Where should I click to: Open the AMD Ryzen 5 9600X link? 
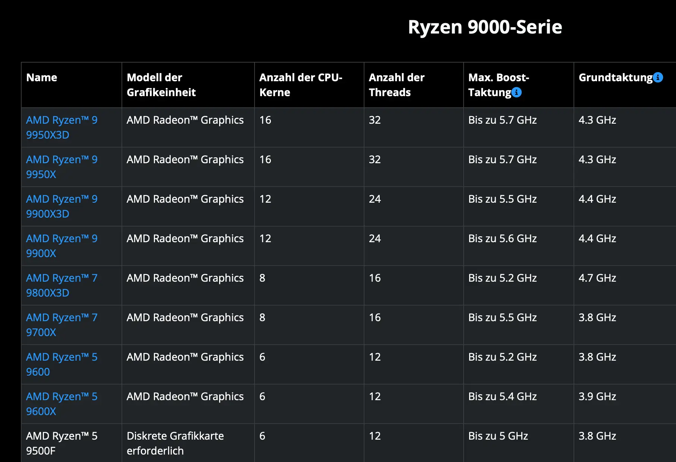pyautogui.click(x=61, y=404)
